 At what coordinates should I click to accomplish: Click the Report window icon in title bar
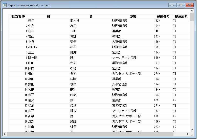pyautogui.click(x=5, y=5)
